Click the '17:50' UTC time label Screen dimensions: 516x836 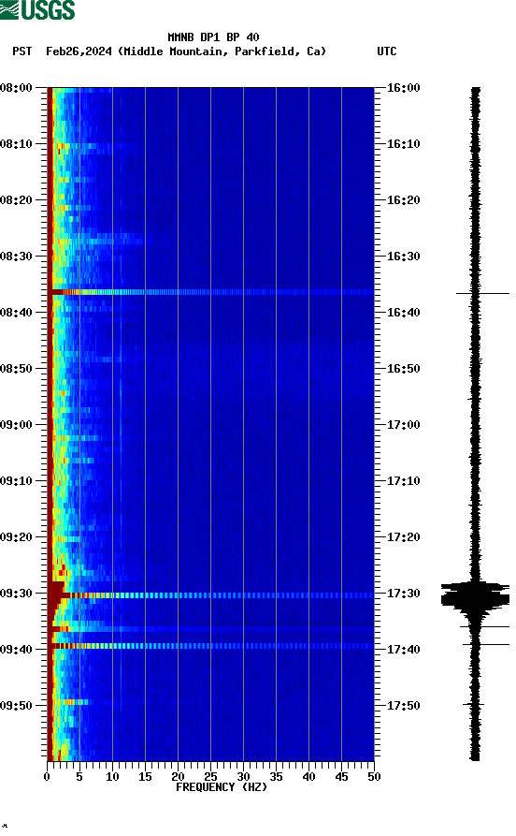click(x=404, y=705)
